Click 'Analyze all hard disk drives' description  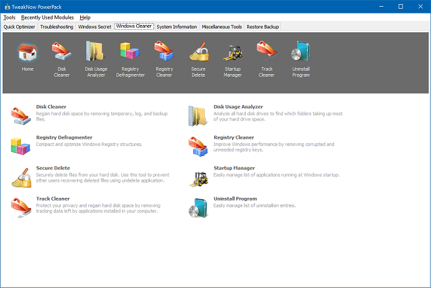click(278, 116)
